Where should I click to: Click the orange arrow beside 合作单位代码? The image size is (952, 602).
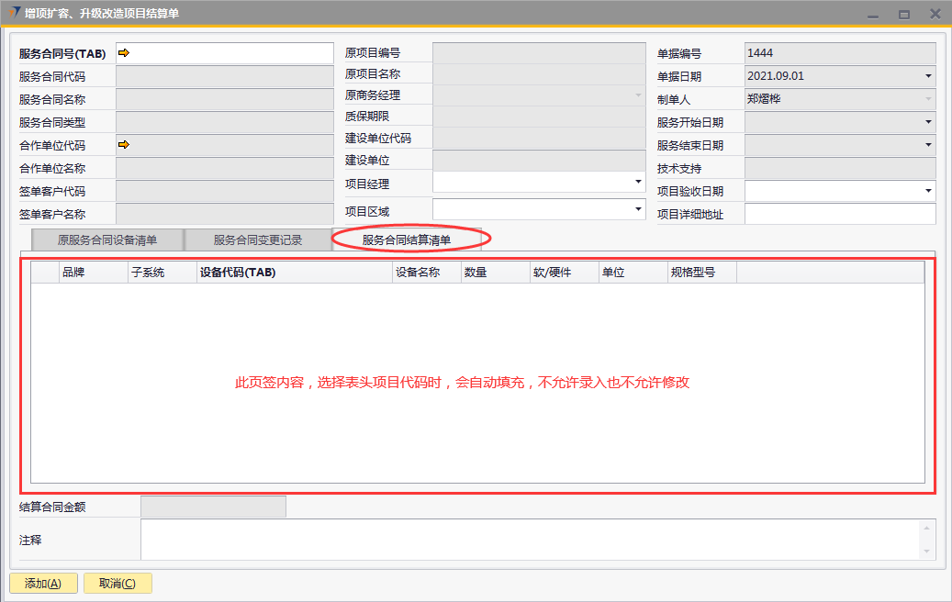[124, 144]
